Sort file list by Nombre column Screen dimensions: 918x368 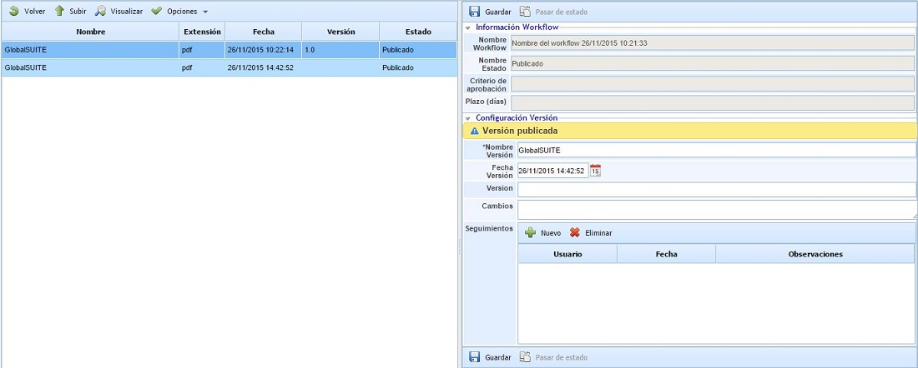click(90, 32)
